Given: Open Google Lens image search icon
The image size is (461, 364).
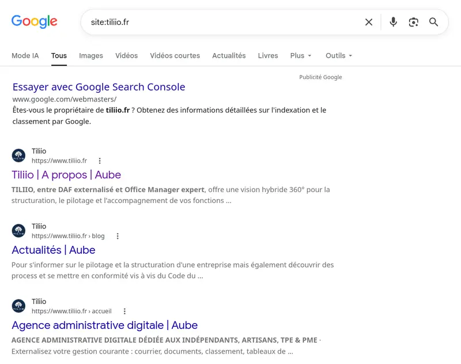Looking at the screenshot, I should click(413, 22).
